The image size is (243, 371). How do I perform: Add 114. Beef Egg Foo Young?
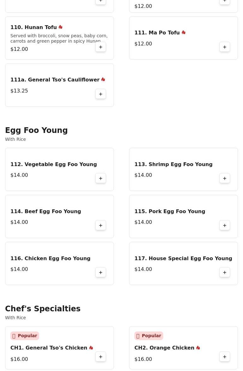(100, 225)
